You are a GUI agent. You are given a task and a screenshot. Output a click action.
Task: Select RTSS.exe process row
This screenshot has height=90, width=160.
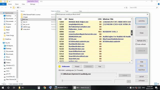94,39
